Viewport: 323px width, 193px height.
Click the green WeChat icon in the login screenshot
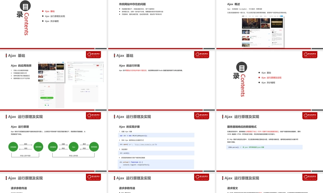coord(46,105)
